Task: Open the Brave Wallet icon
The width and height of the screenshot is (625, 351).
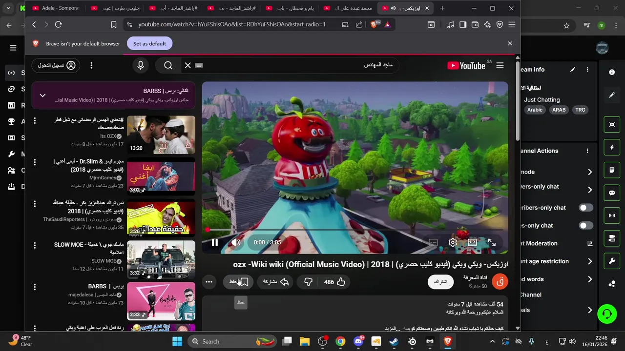Action: coord(475,24)
